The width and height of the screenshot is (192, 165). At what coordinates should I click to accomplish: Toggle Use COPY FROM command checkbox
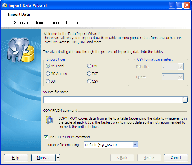tap(46, 137)
